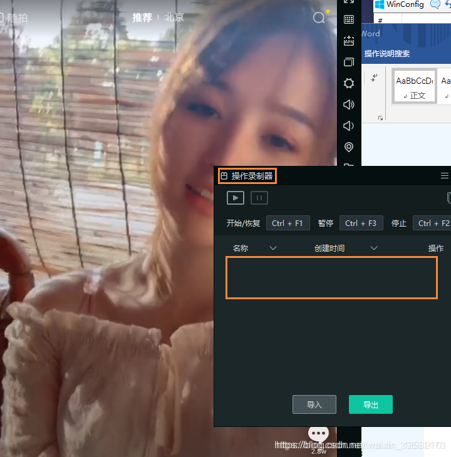451x457 pixels.
Task: Select the 正文 style in Word
Action: (x=414, y=86)
